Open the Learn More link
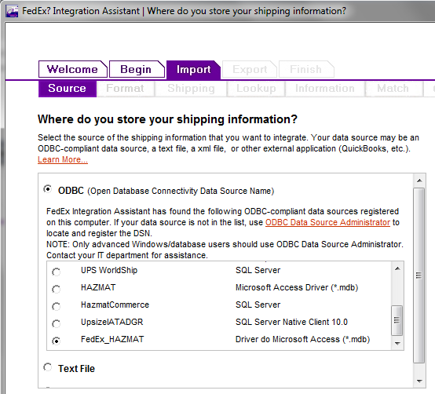Screen dimensions: 435x394 tap(63, 159)
